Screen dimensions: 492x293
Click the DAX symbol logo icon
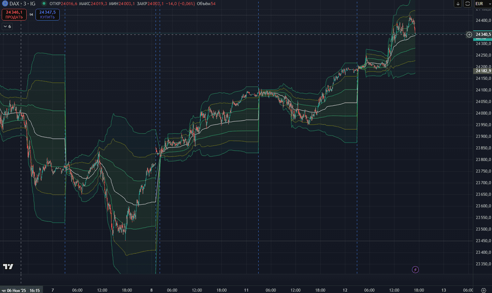[5, 4]
